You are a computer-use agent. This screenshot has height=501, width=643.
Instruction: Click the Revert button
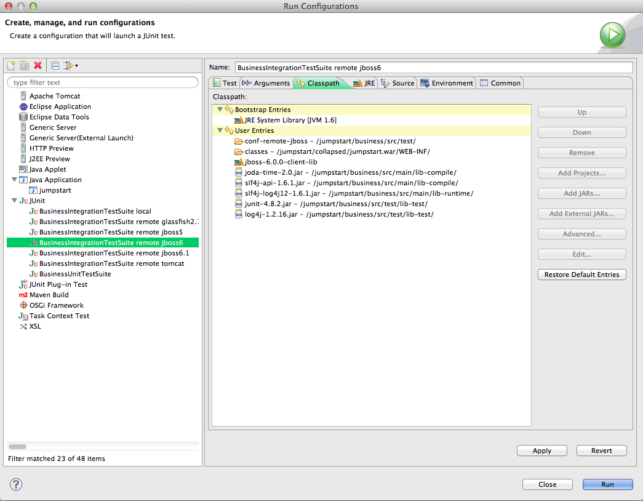coord(601,451)
